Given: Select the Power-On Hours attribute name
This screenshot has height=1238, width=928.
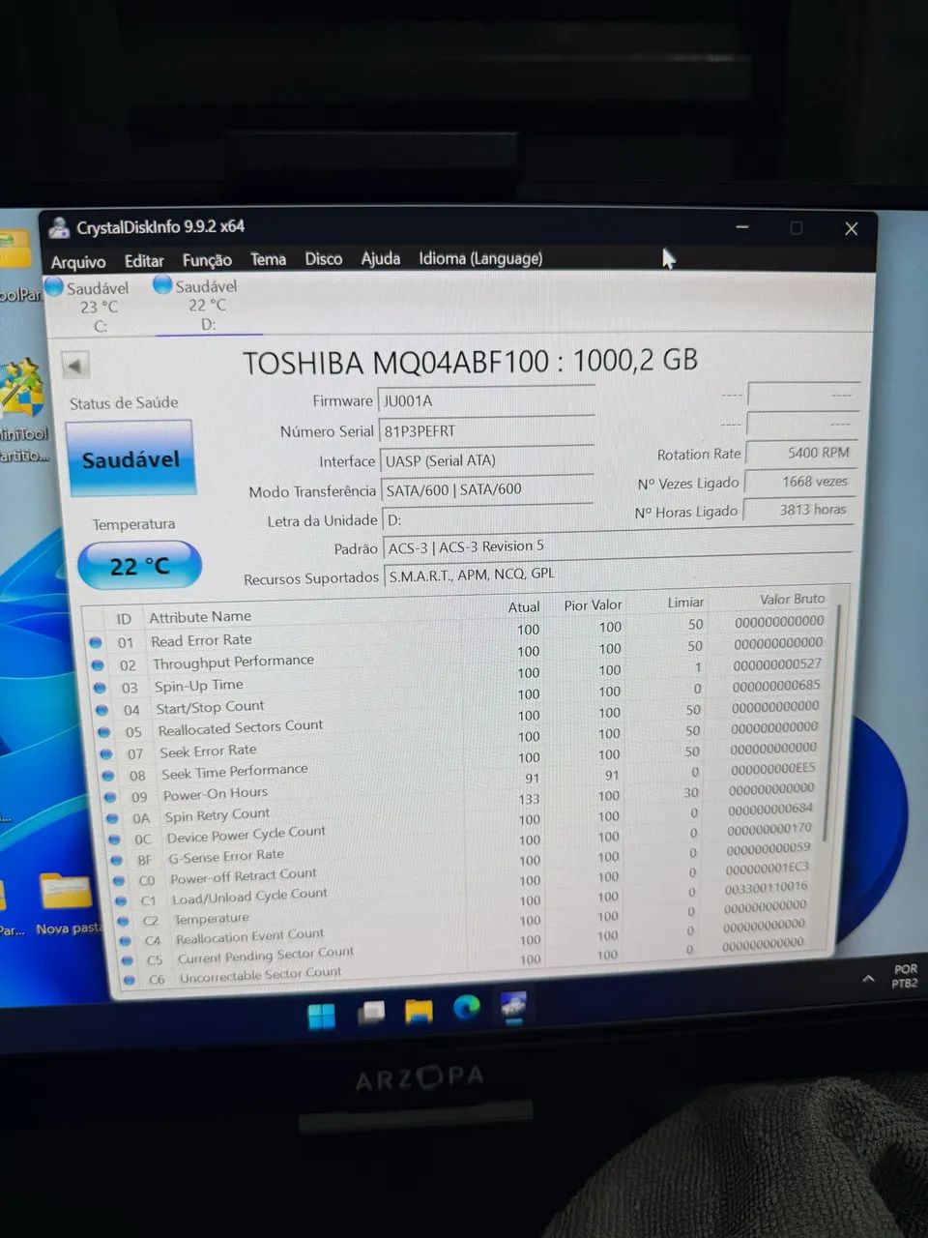Looking at the screenshot, I should point(216,794).
